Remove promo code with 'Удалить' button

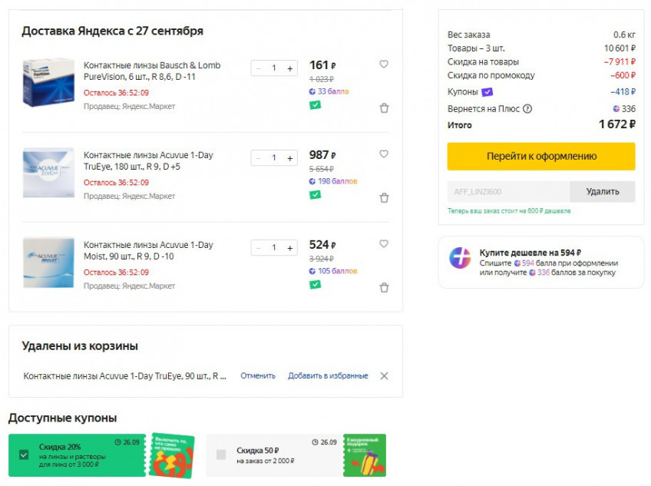coord(602,191)
